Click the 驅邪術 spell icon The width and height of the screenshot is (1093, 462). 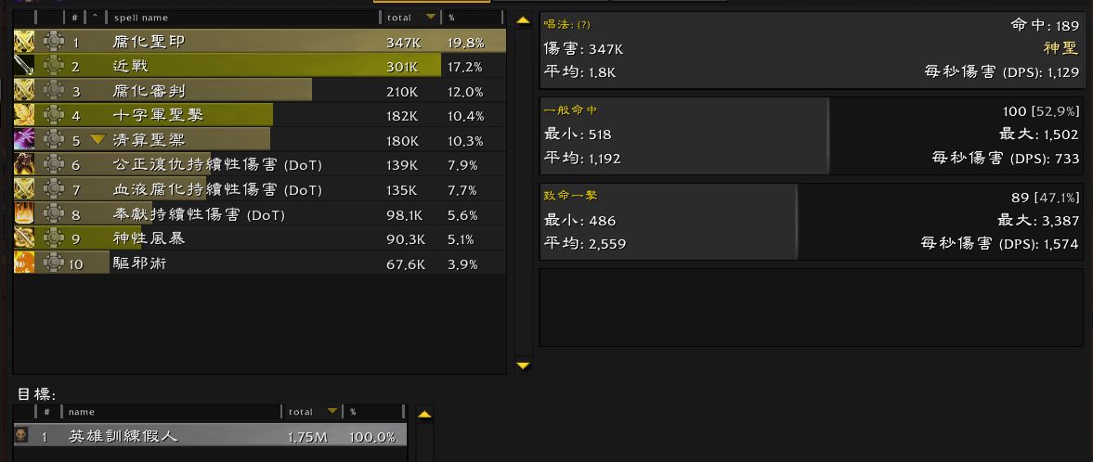[24, 263]
